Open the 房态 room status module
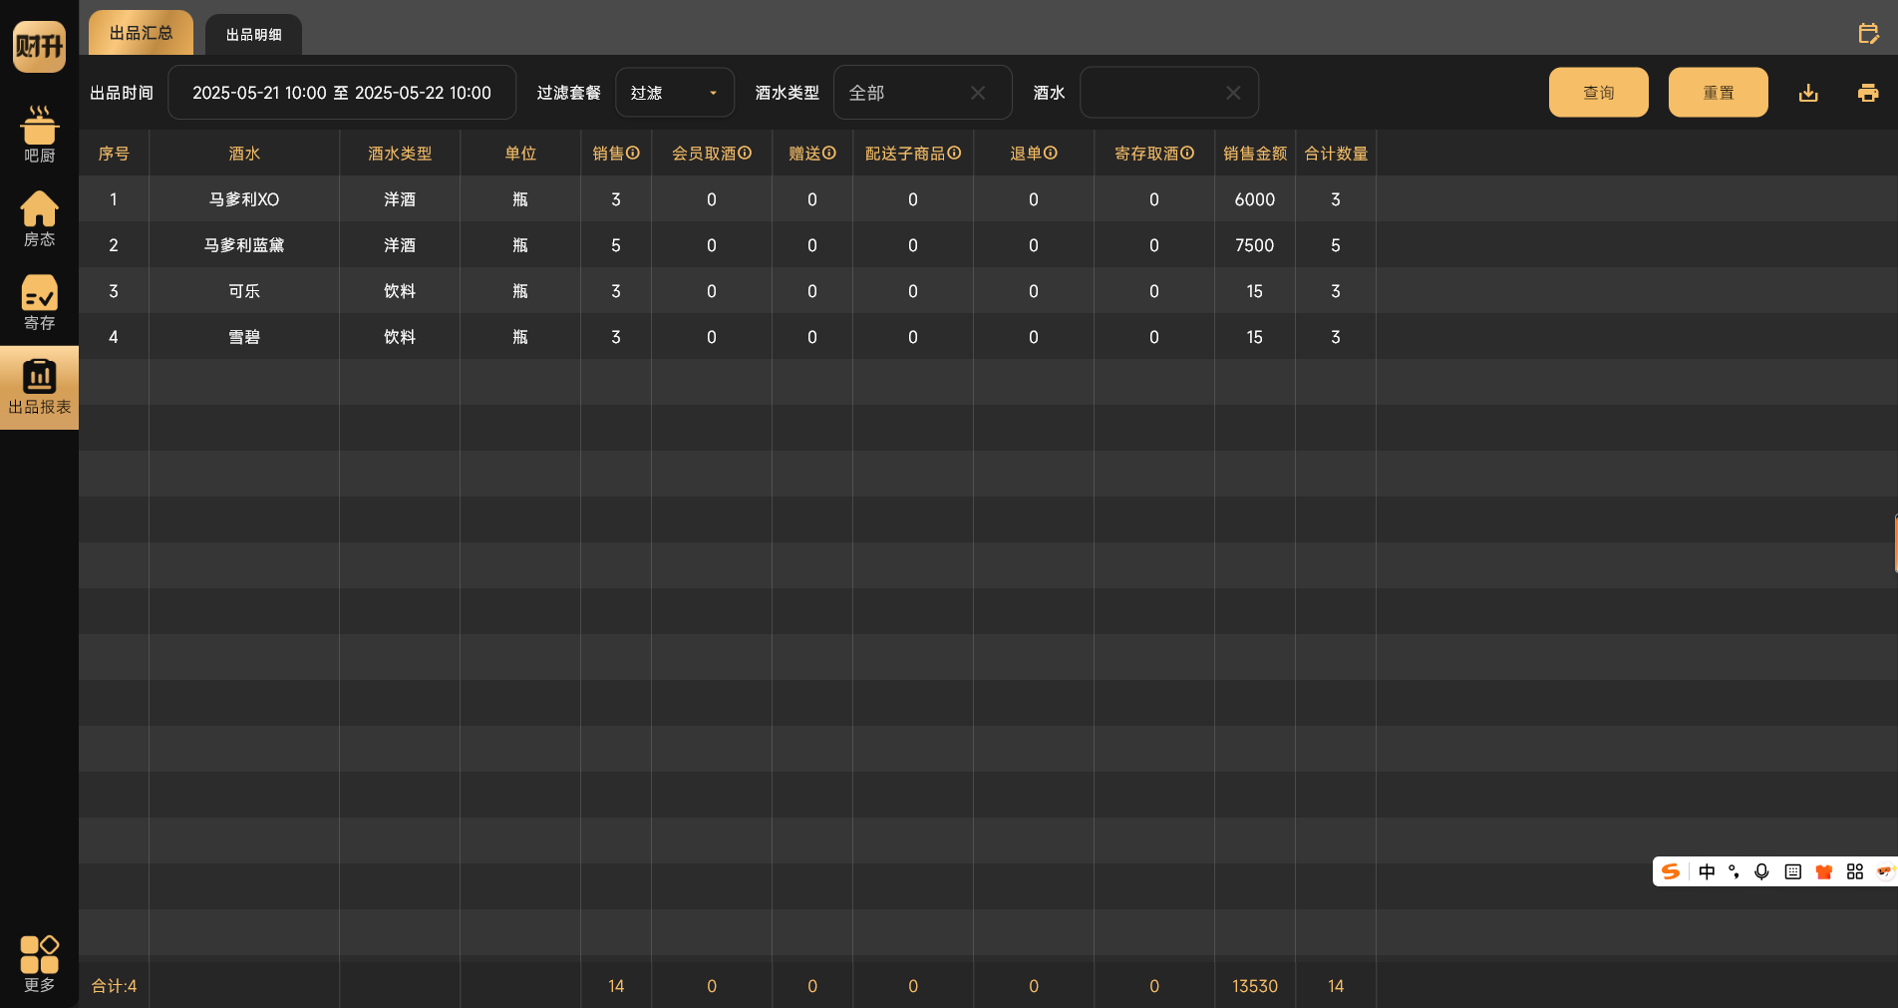1898x1008 pixels. point(39,218)
